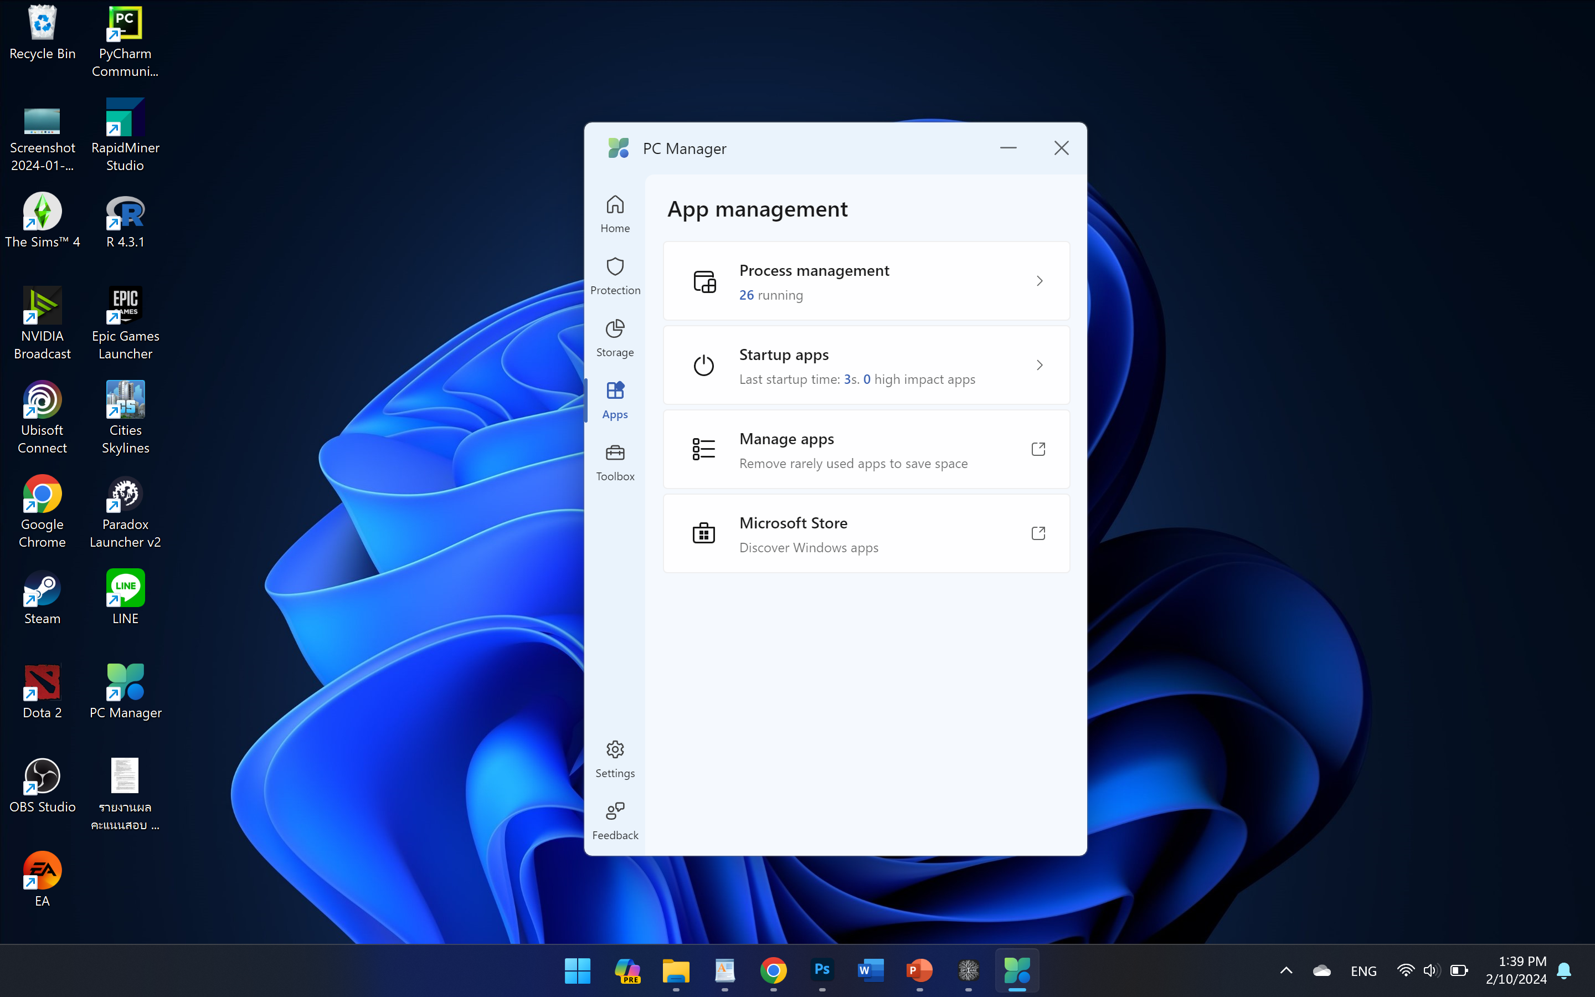Click the Manage apps list icon
This screenshot has width=1595, height=997.
[x=704, y=449]
